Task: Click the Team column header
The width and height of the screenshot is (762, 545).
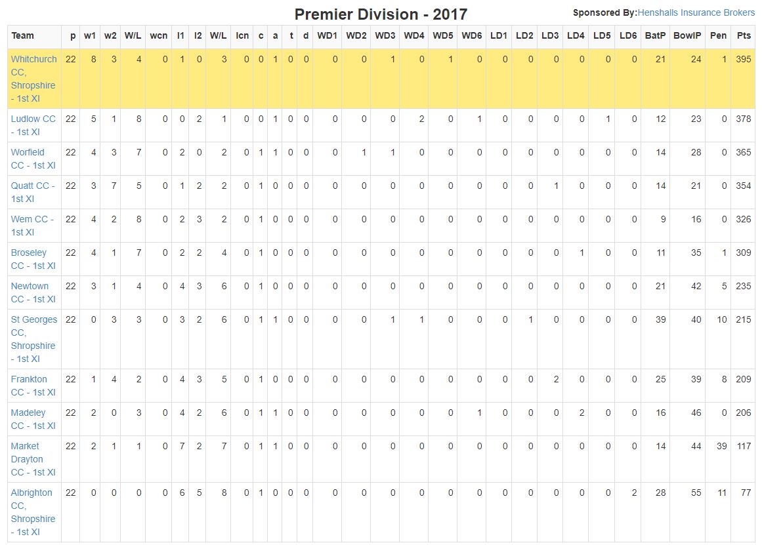Action: [23, 35]
